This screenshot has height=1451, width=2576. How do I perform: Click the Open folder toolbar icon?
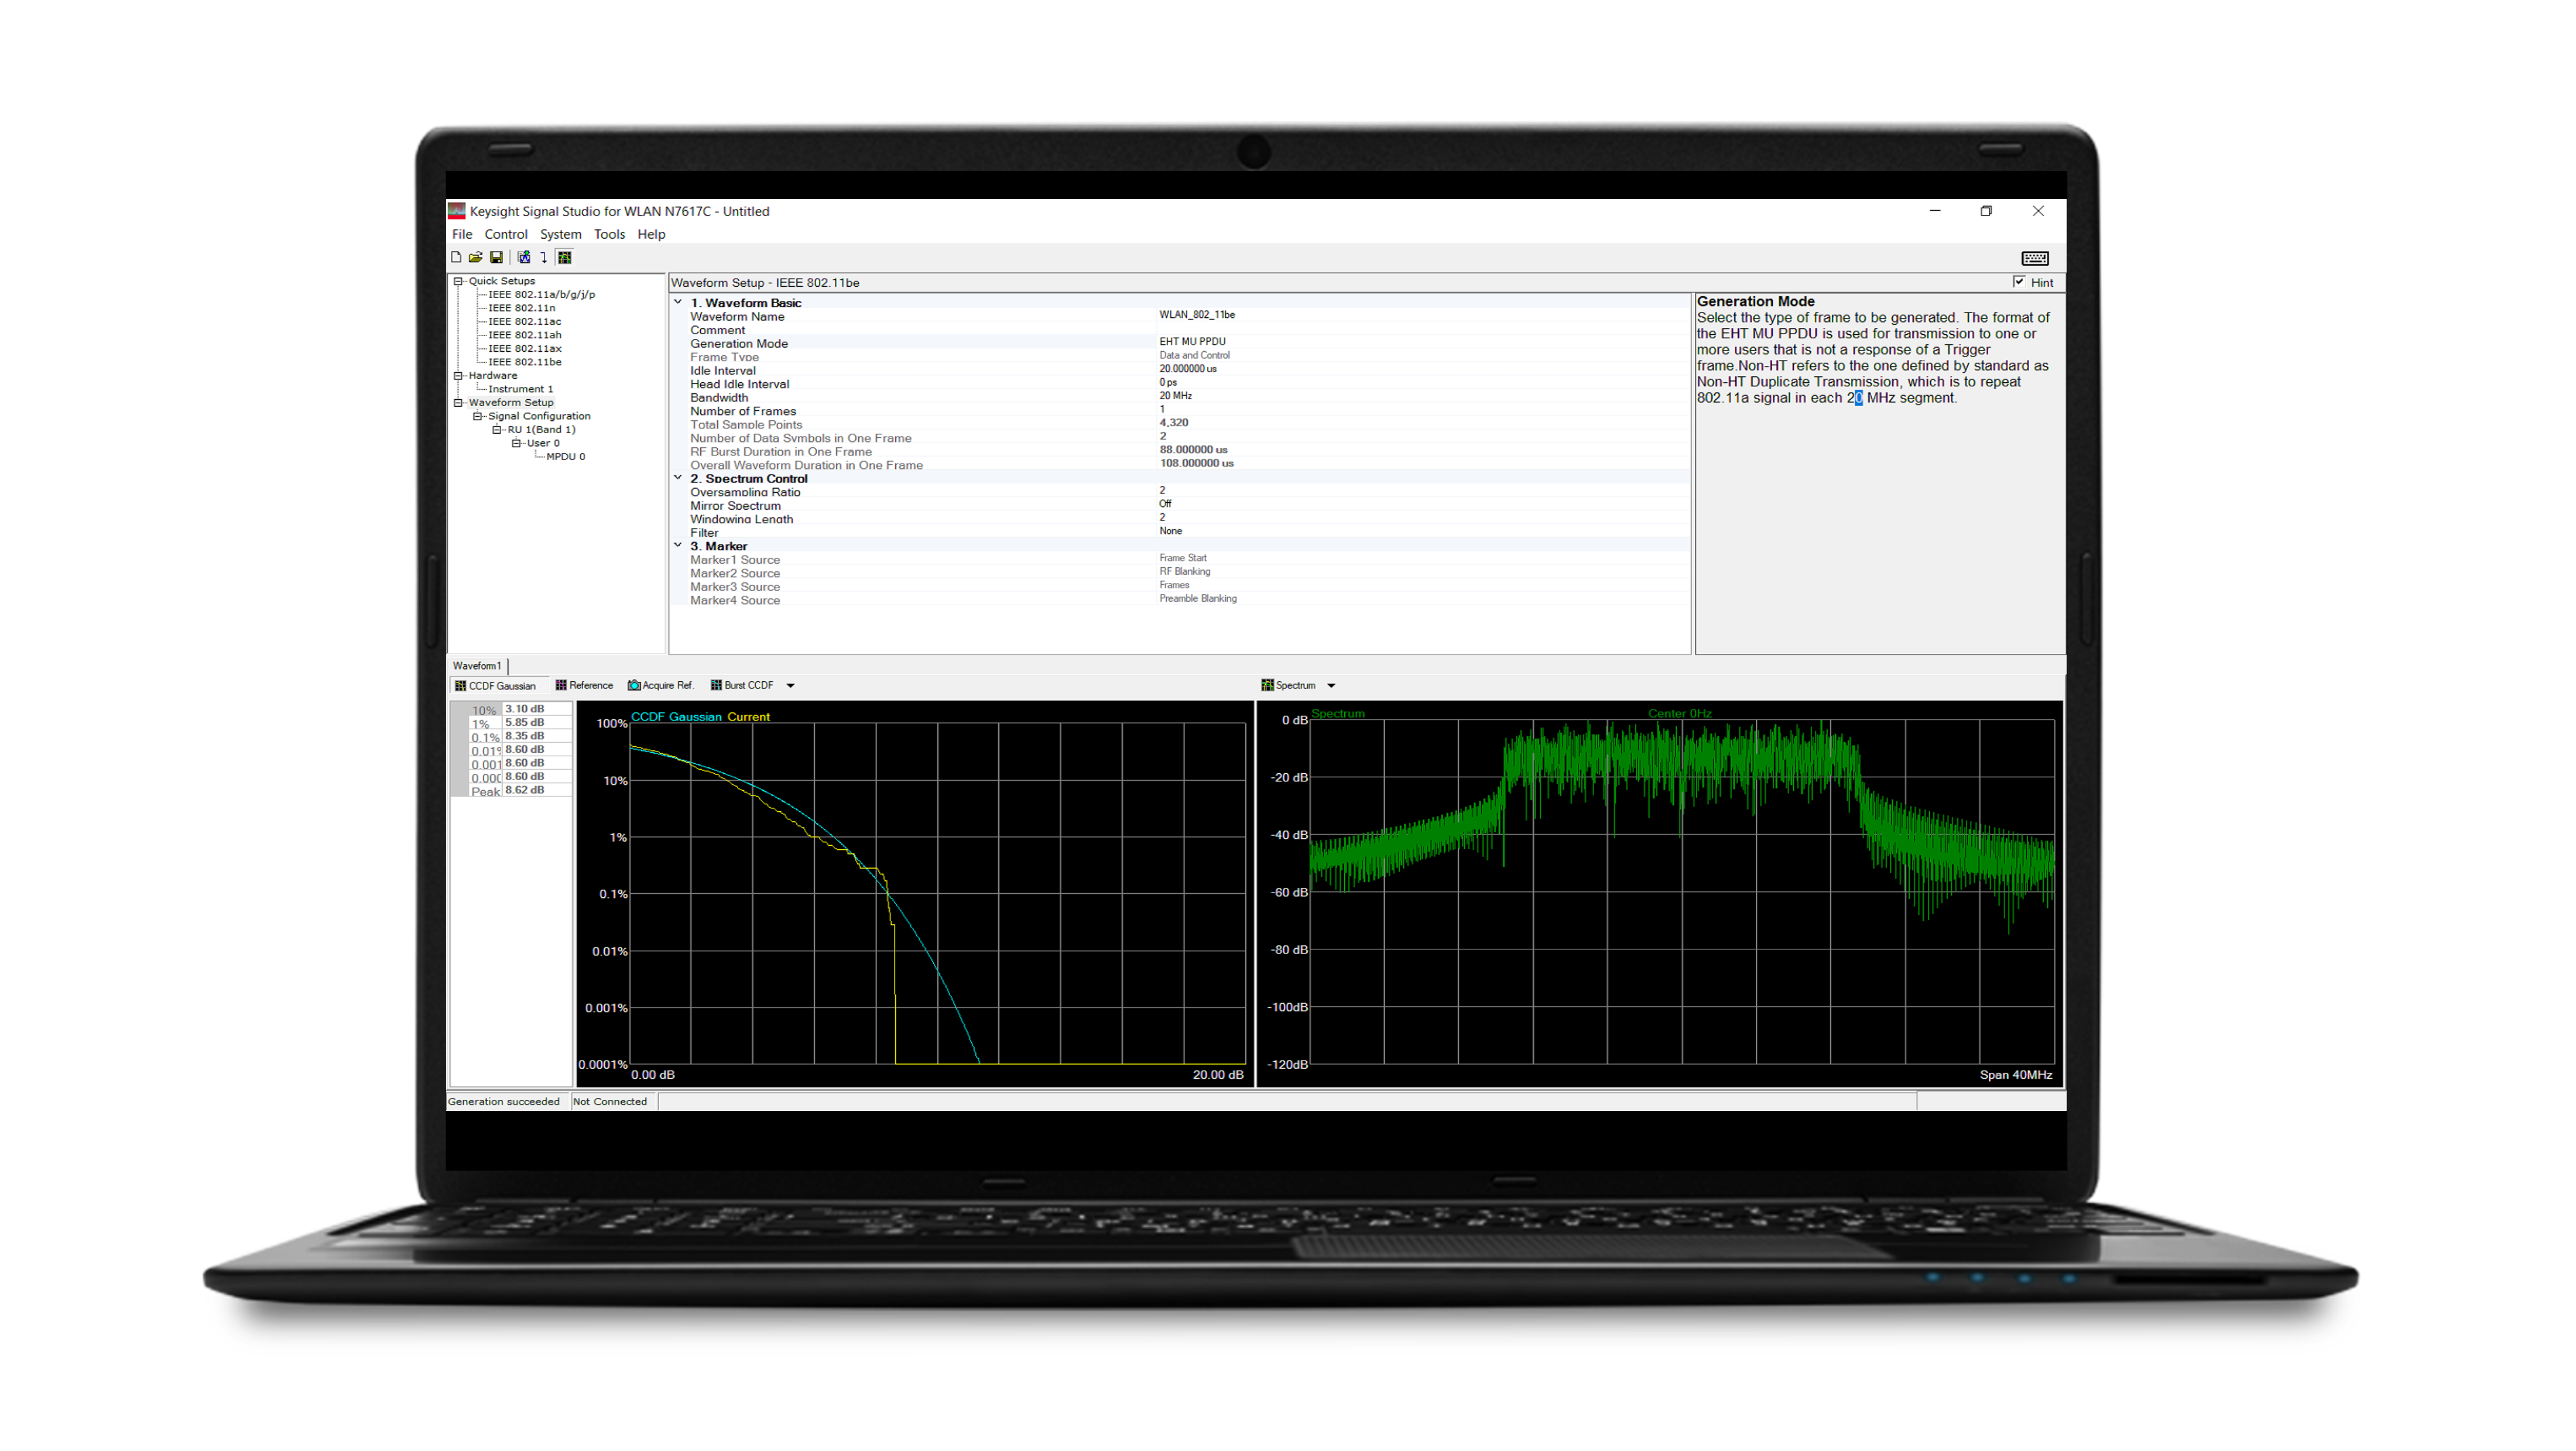476,258
